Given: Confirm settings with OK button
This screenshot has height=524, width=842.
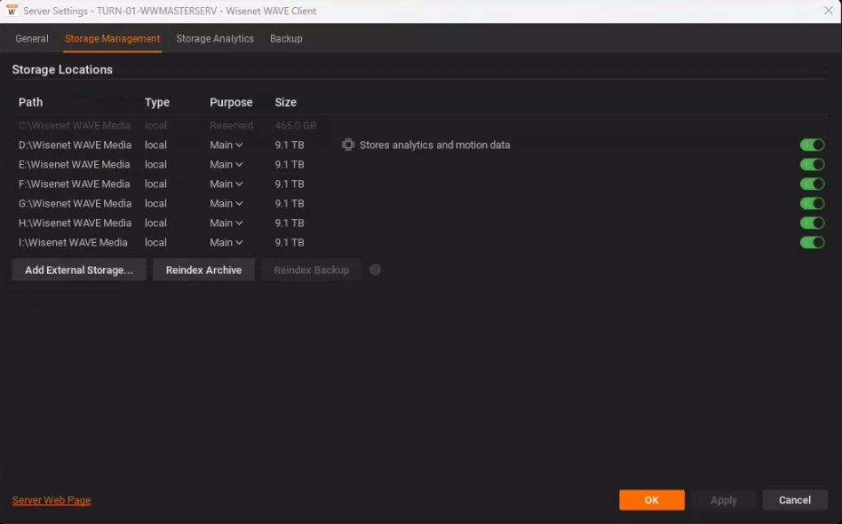Looking at the screenshot, I should pos(651,500).
